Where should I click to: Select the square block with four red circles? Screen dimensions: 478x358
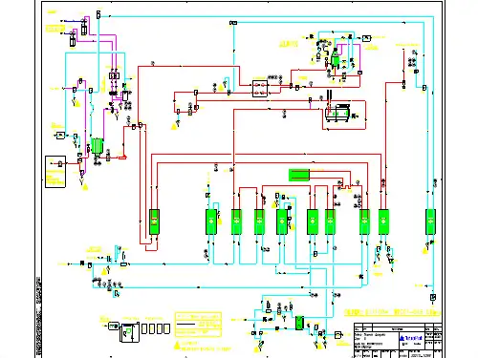[x=260, y=89]
